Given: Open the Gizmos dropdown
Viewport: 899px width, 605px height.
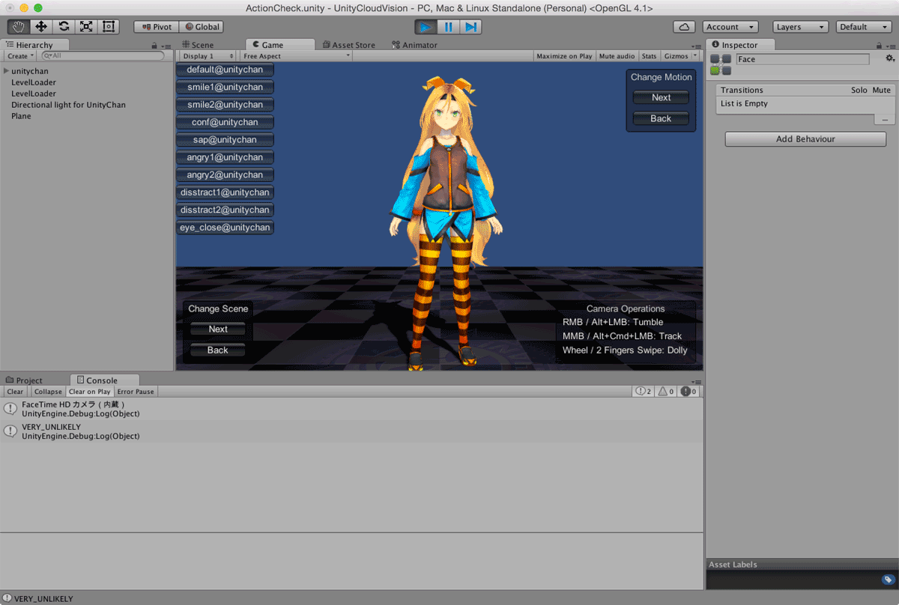Looking at the screenshot, I should 680,56.
